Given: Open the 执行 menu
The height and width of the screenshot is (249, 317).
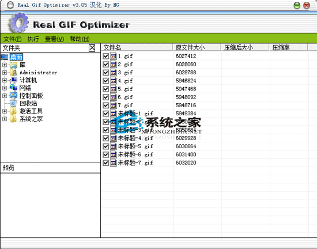Looking at the screenshot, I should click(33, 39).
